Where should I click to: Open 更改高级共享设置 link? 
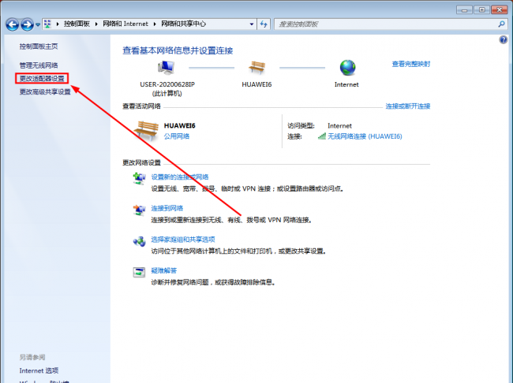click(45, 91)
